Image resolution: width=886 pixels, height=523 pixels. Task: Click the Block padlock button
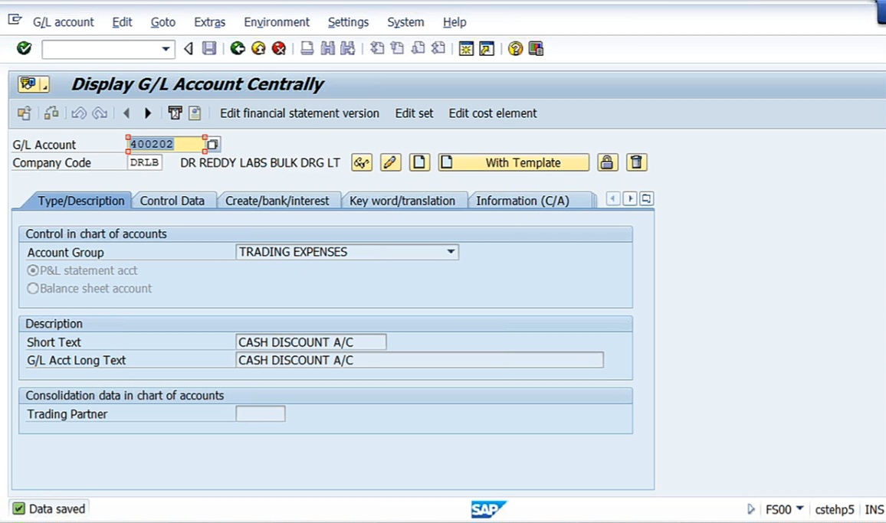pyautogui.click(x=607, y=162)
